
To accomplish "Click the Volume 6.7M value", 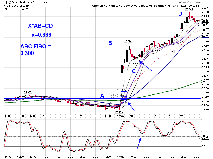I will tap(162, 6).
